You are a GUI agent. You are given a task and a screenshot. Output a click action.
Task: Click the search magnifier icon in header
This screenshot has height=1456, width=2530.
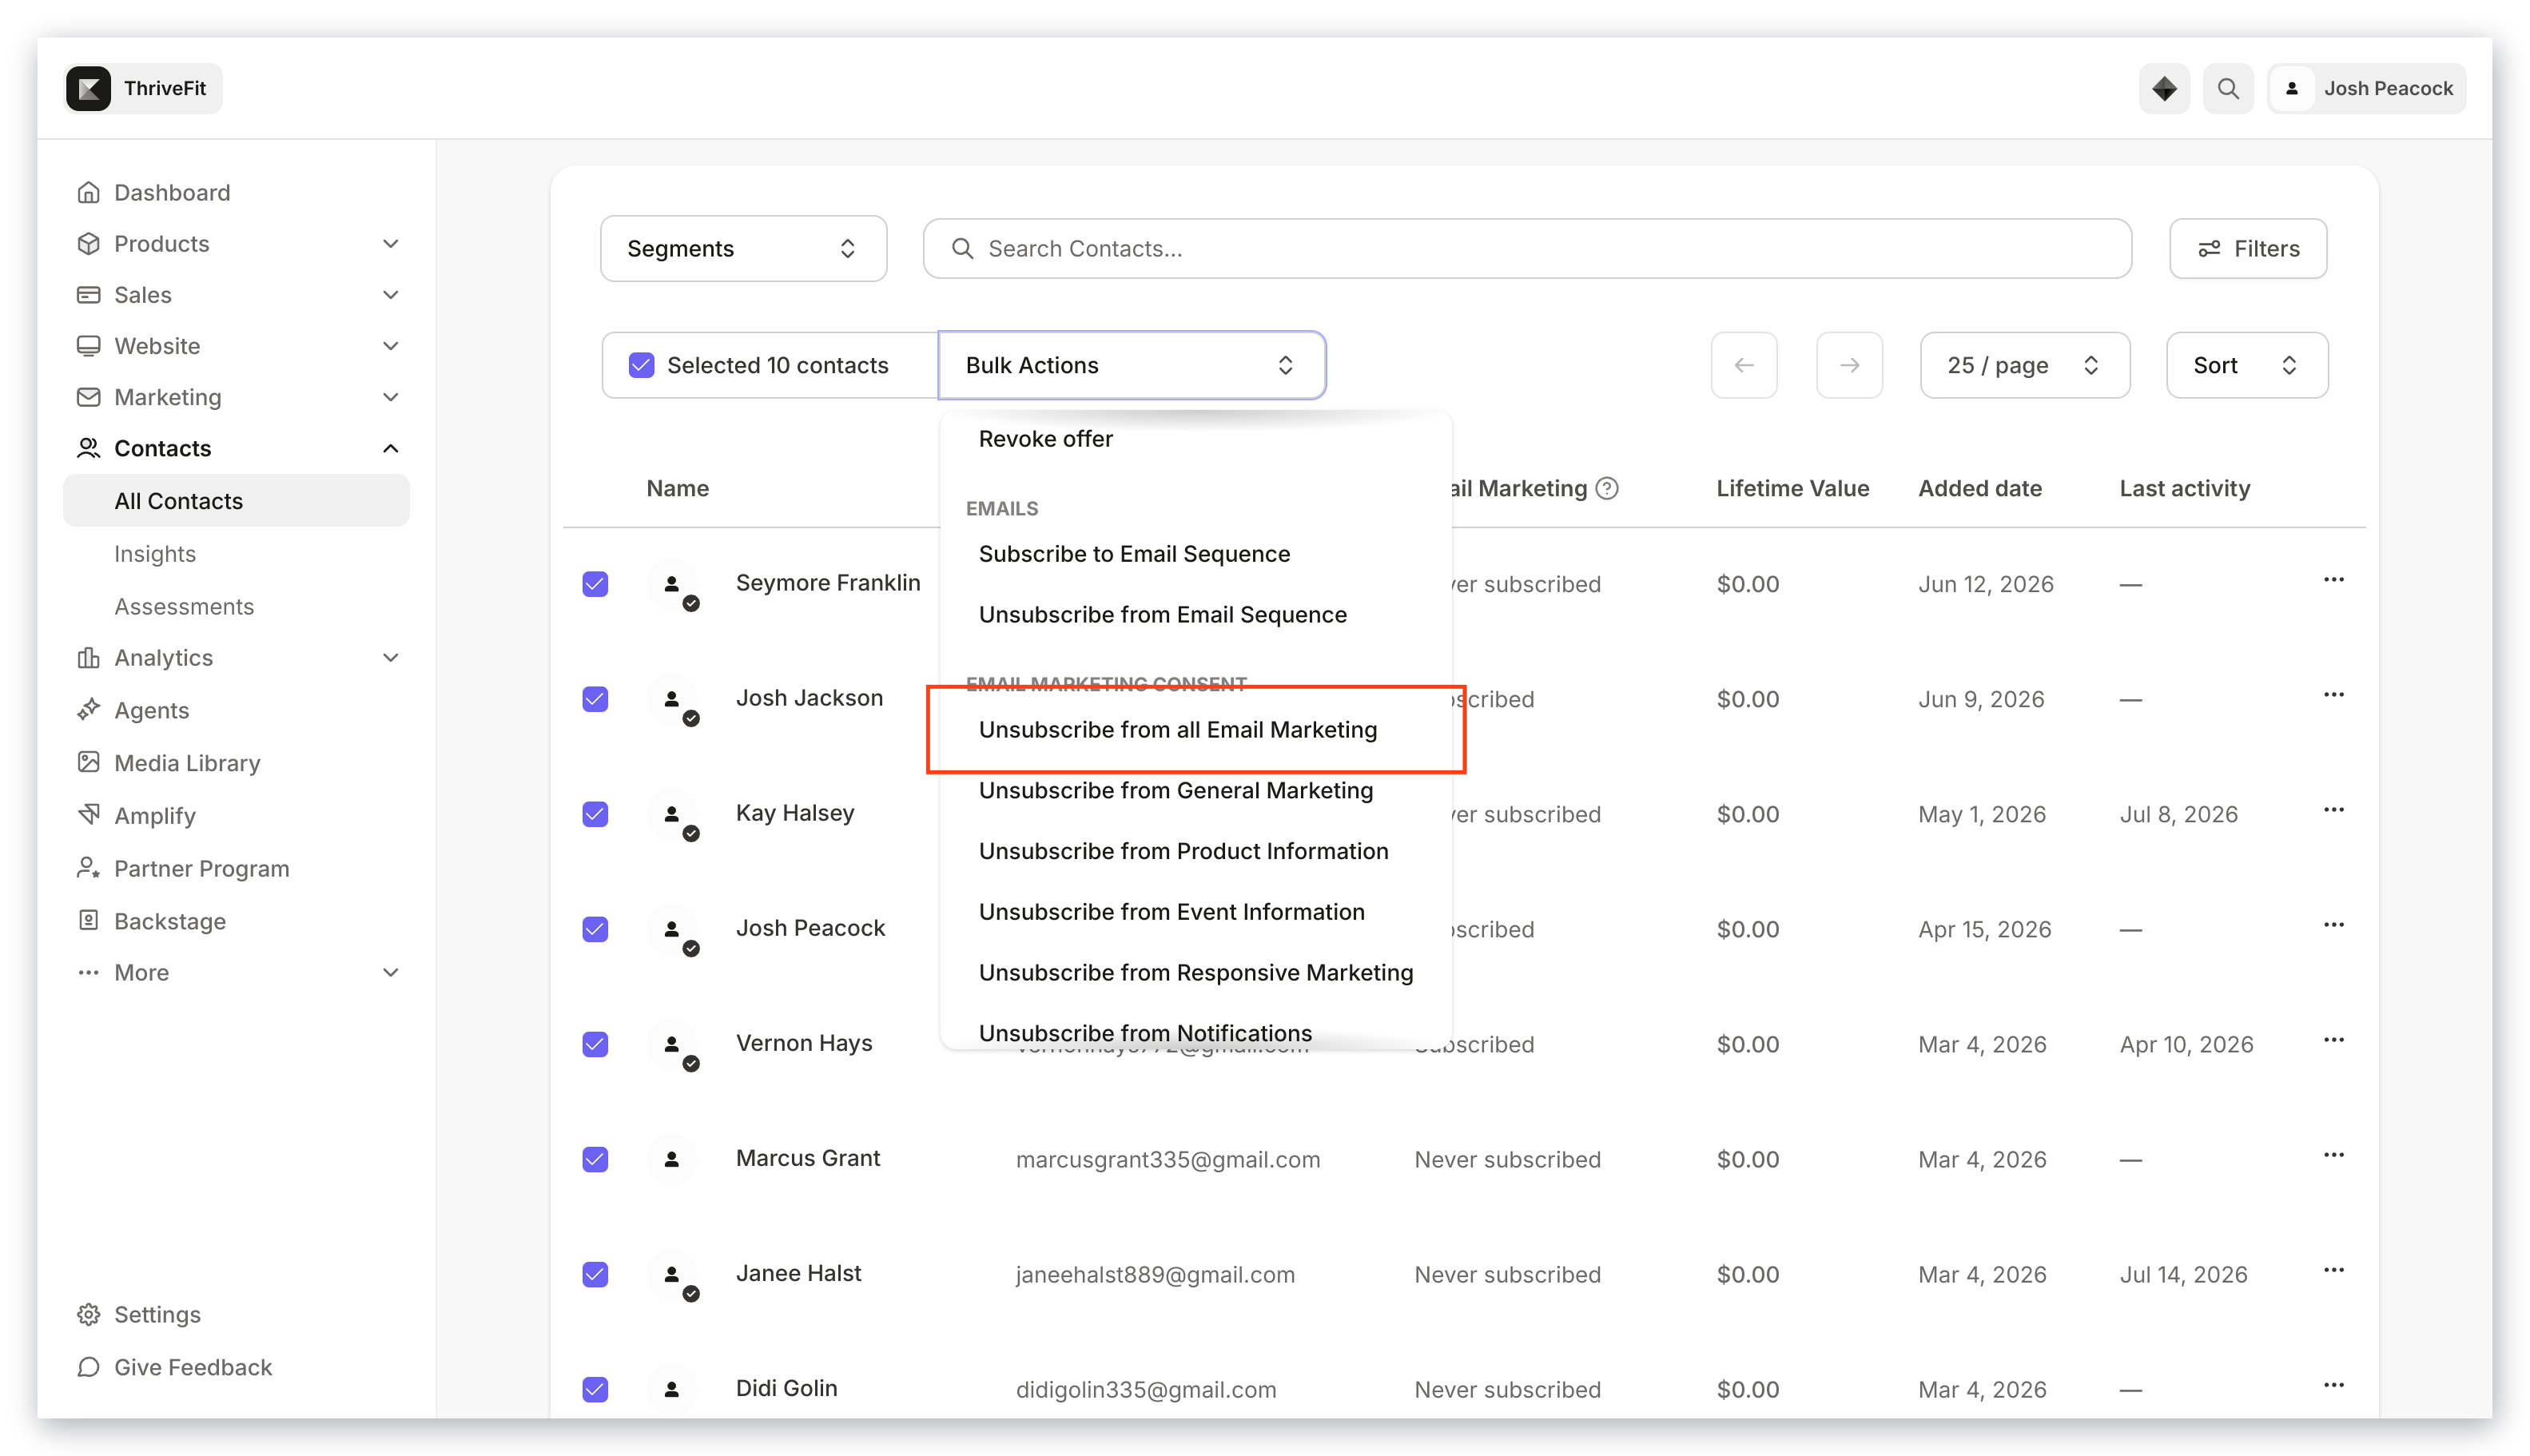click(2227, 88)
